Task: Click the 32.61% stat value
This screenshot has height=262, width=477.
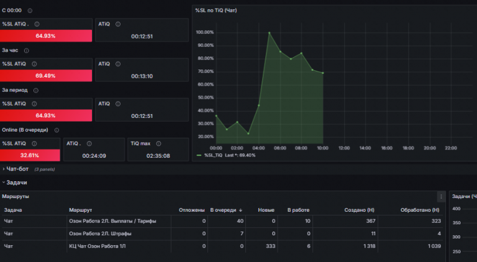Action: pyautogui.click(x=30, y=155)
